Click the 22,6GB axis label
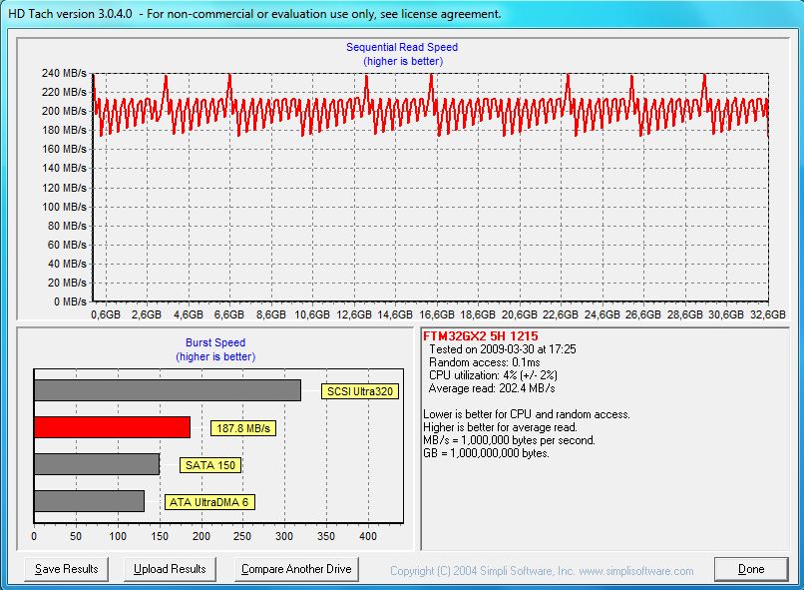Image resolution: width=804 pixels, height=590 pixels. (x=561, y=314)
